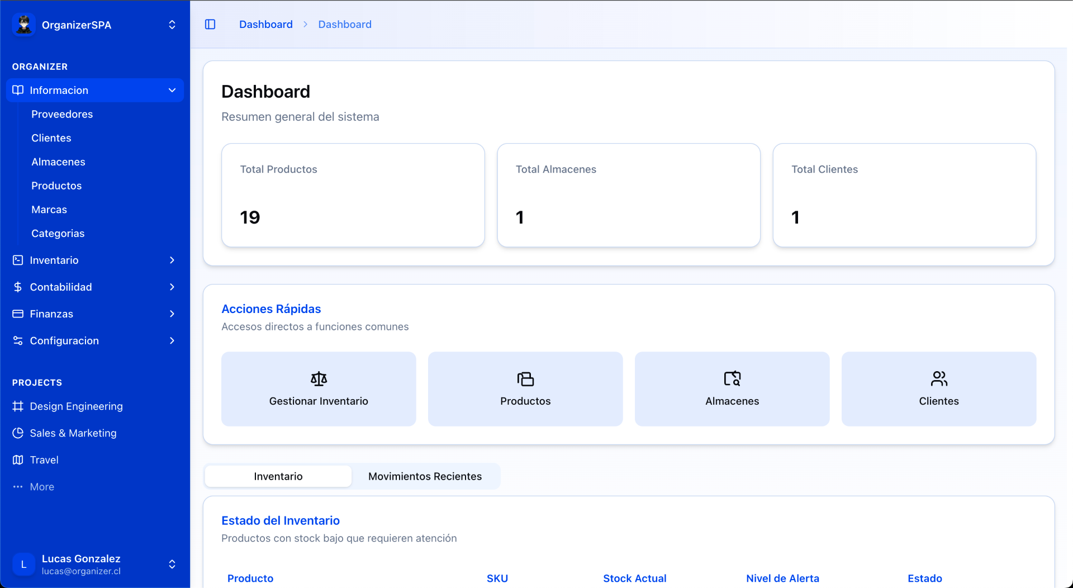The height and width of the screenshot is (588, 1073).
Task: Expand the Inventario sidebar section
Action: click(172, 260)
